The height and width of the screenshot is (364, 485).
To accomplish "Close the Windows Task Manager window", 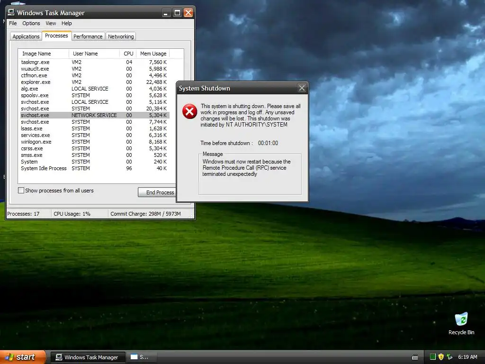I will point(188,13).
